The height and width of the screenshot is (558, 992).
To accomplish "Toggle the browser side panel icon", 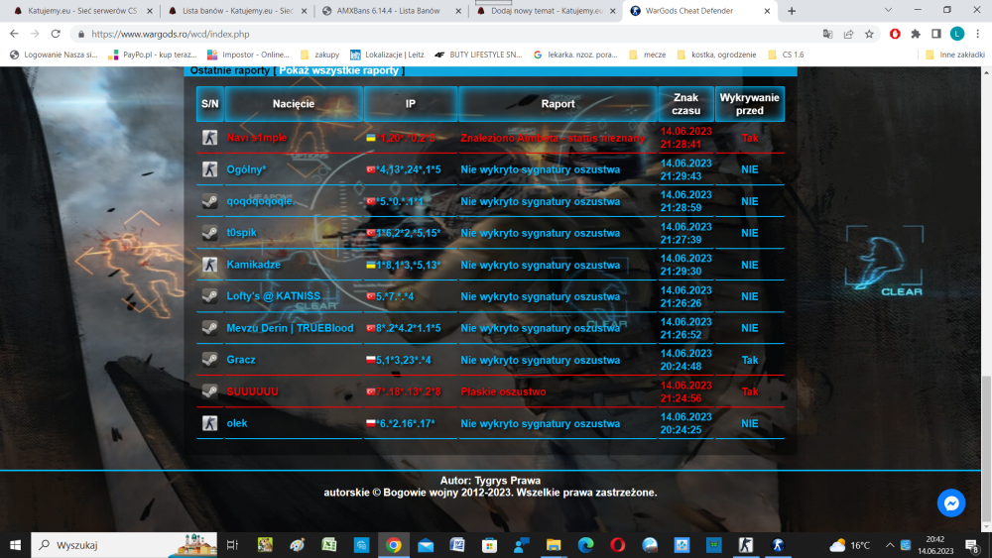I will 936,34.
